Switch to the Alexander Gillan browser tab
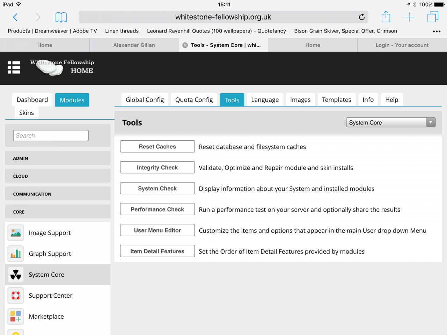 [134, 45]
